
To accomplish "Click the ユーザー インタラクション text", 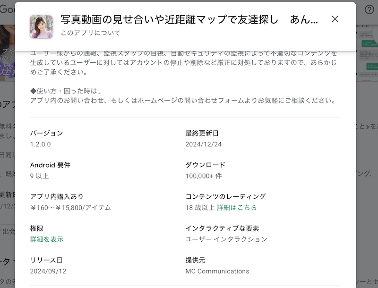I will click(x=226, y=239).
